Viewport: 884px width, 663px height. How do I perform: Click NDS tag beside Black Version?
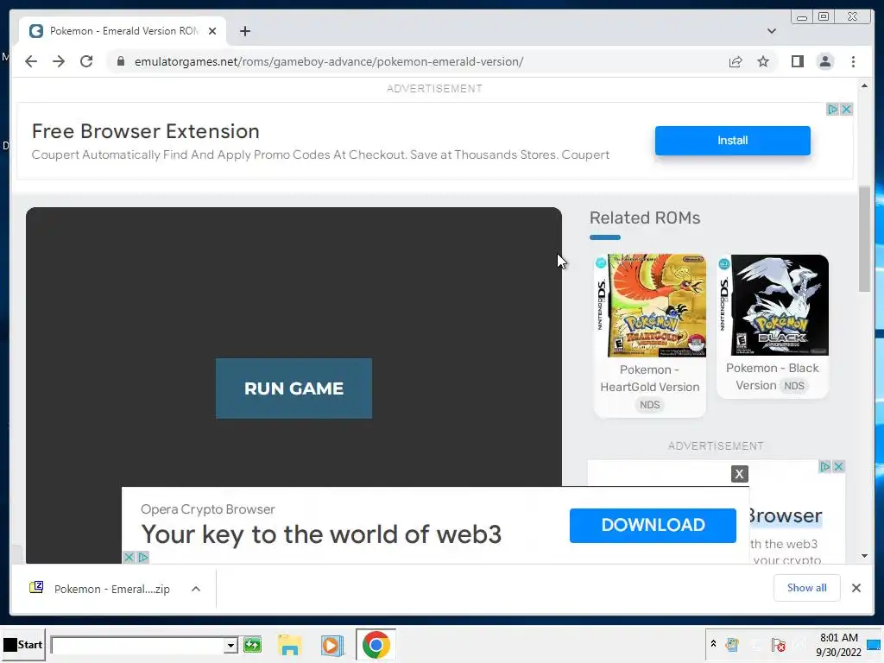[x=794, y=386]
